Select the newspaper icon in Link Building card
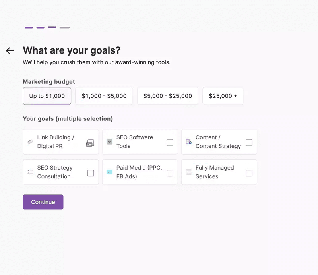This screenshot has width=318, height=275. coord(90,142)
